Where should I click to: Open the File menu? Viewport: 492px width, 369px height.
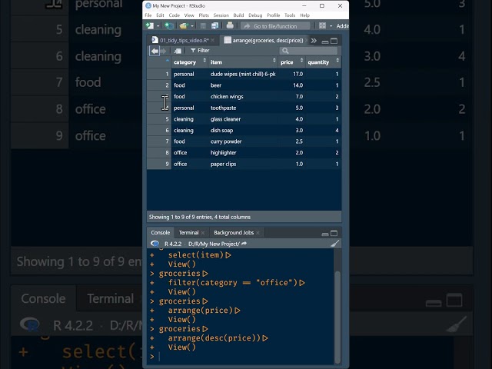click(x=148, y=15)
